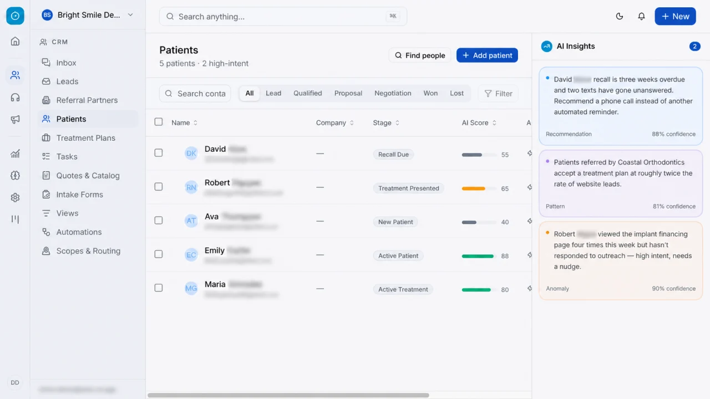This screenshot has width=710, height=399.
Task: Click the AI Insights count badge showing 2
Action: [694, 46]
